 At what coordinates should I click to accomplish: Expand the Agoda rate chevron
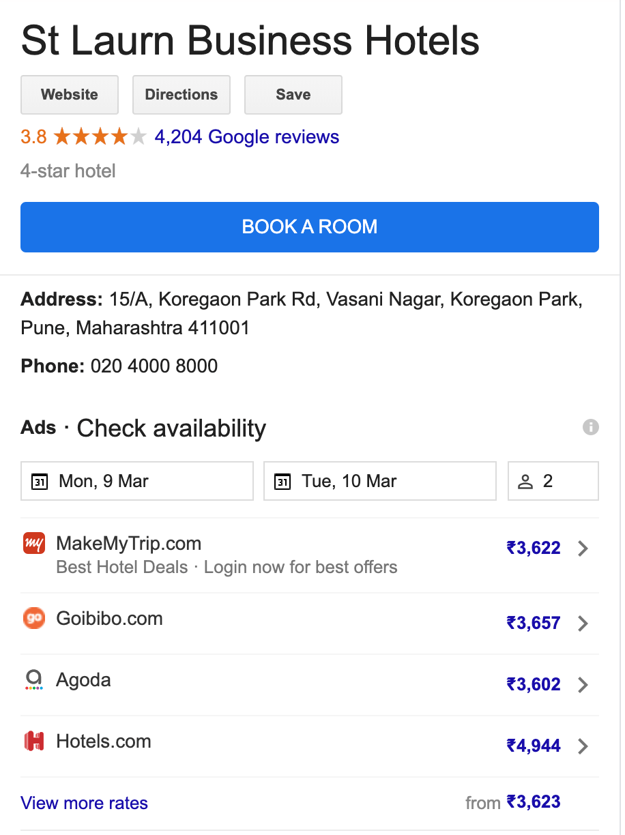583,685
